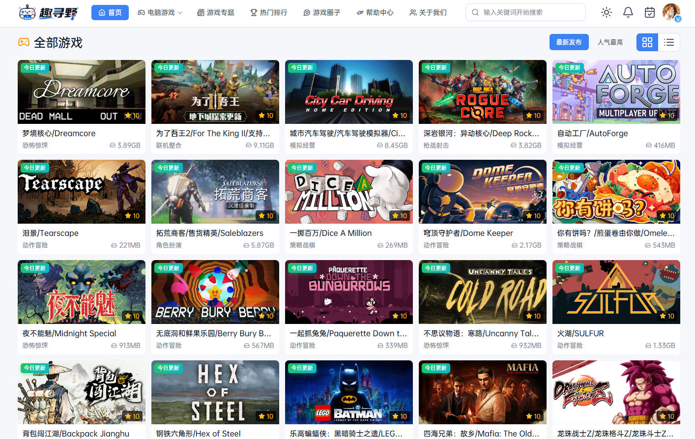Image resolution: width=695 pixels, height=439 pixels.
Task: Click the star rating on SULFUR thumbnail
Action: coord(667,316)
